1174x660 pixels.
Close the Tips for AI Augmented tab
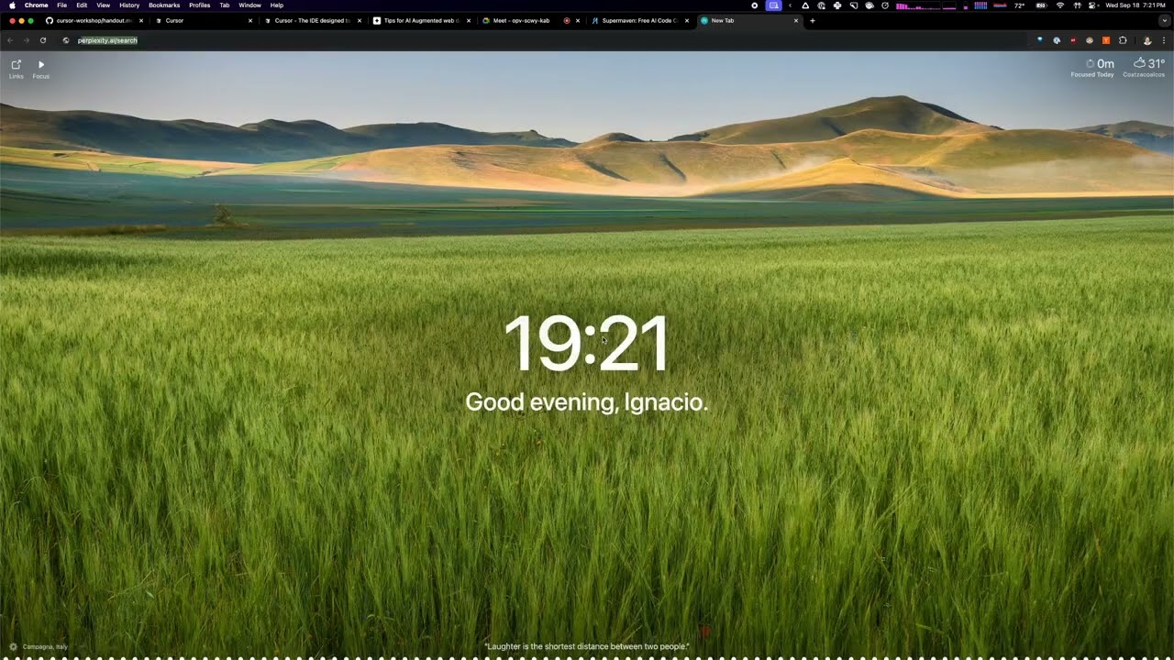click(469, 20)
